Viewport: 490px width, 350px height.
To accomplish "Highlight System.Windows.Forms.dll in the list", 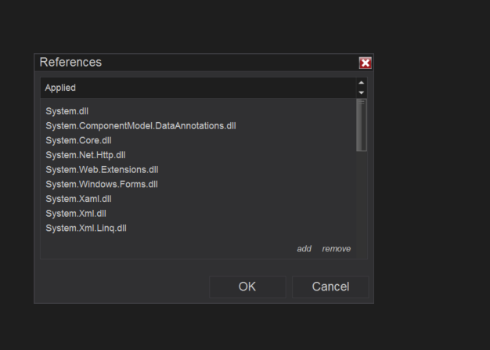I will [x=102, y=185].
